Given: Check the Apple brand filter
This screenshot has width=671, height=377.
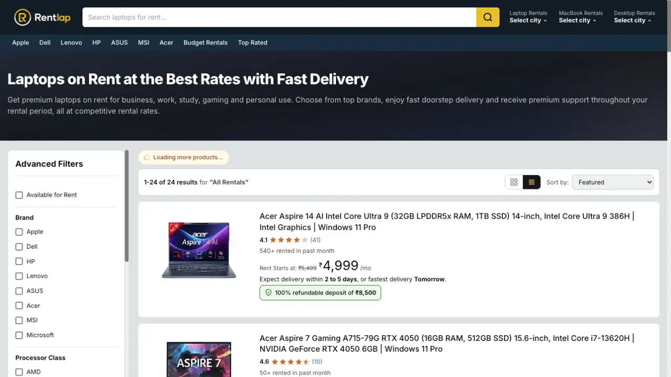Looking at the screenshot, I should click(19, 231).
